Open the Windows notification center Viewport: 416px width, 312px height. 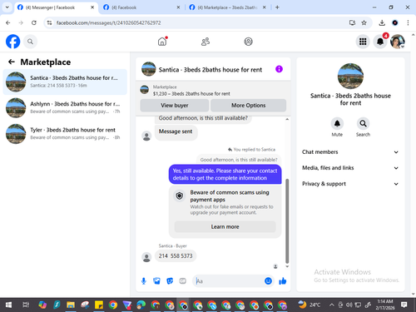click(x=404, y=305)
